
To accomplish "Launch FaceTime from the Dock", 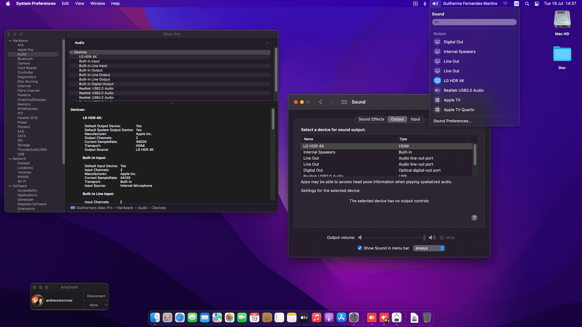I will point(242,317).
